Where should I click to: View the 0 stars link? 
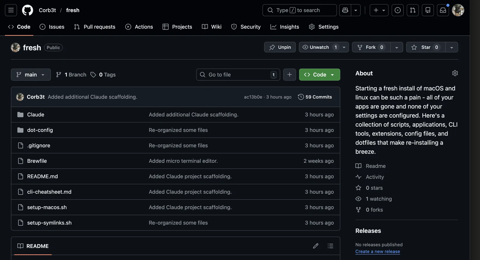[369, 188]
